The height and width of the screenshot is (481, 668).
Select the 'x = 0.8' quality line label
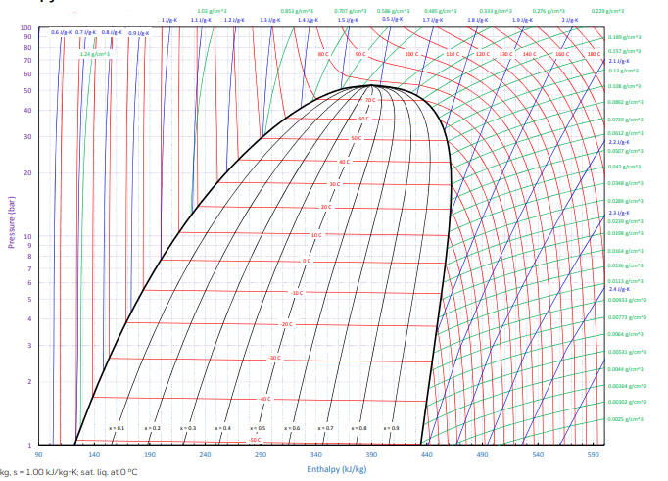(358, 428)
